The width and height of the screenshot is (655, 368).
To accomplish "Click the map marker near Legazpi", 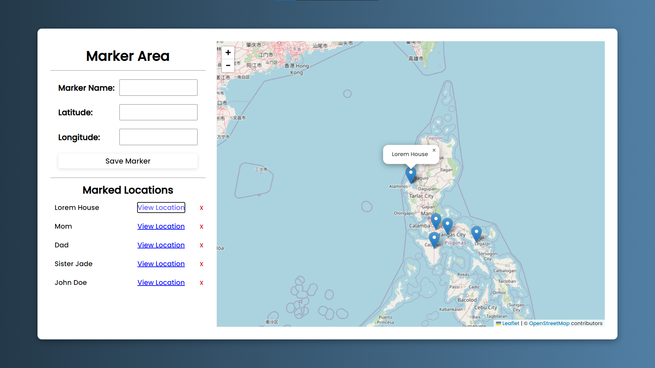I will [476, 234].
